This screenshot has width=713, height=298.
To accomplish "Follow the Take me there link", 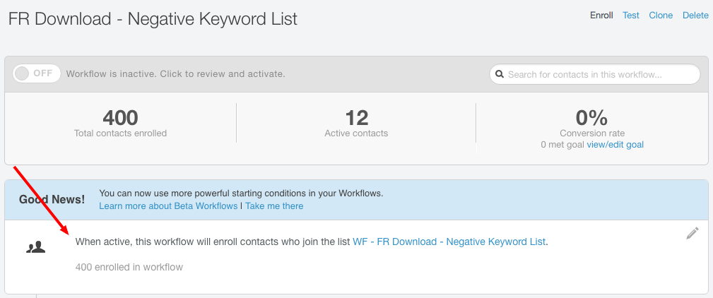I will [x=274, y=206].
